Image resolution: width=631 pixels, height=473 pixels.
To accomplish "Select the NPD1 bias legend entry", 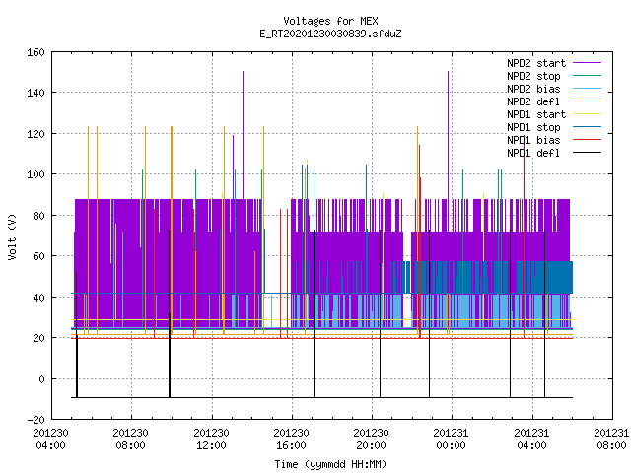I will [533, 140].
